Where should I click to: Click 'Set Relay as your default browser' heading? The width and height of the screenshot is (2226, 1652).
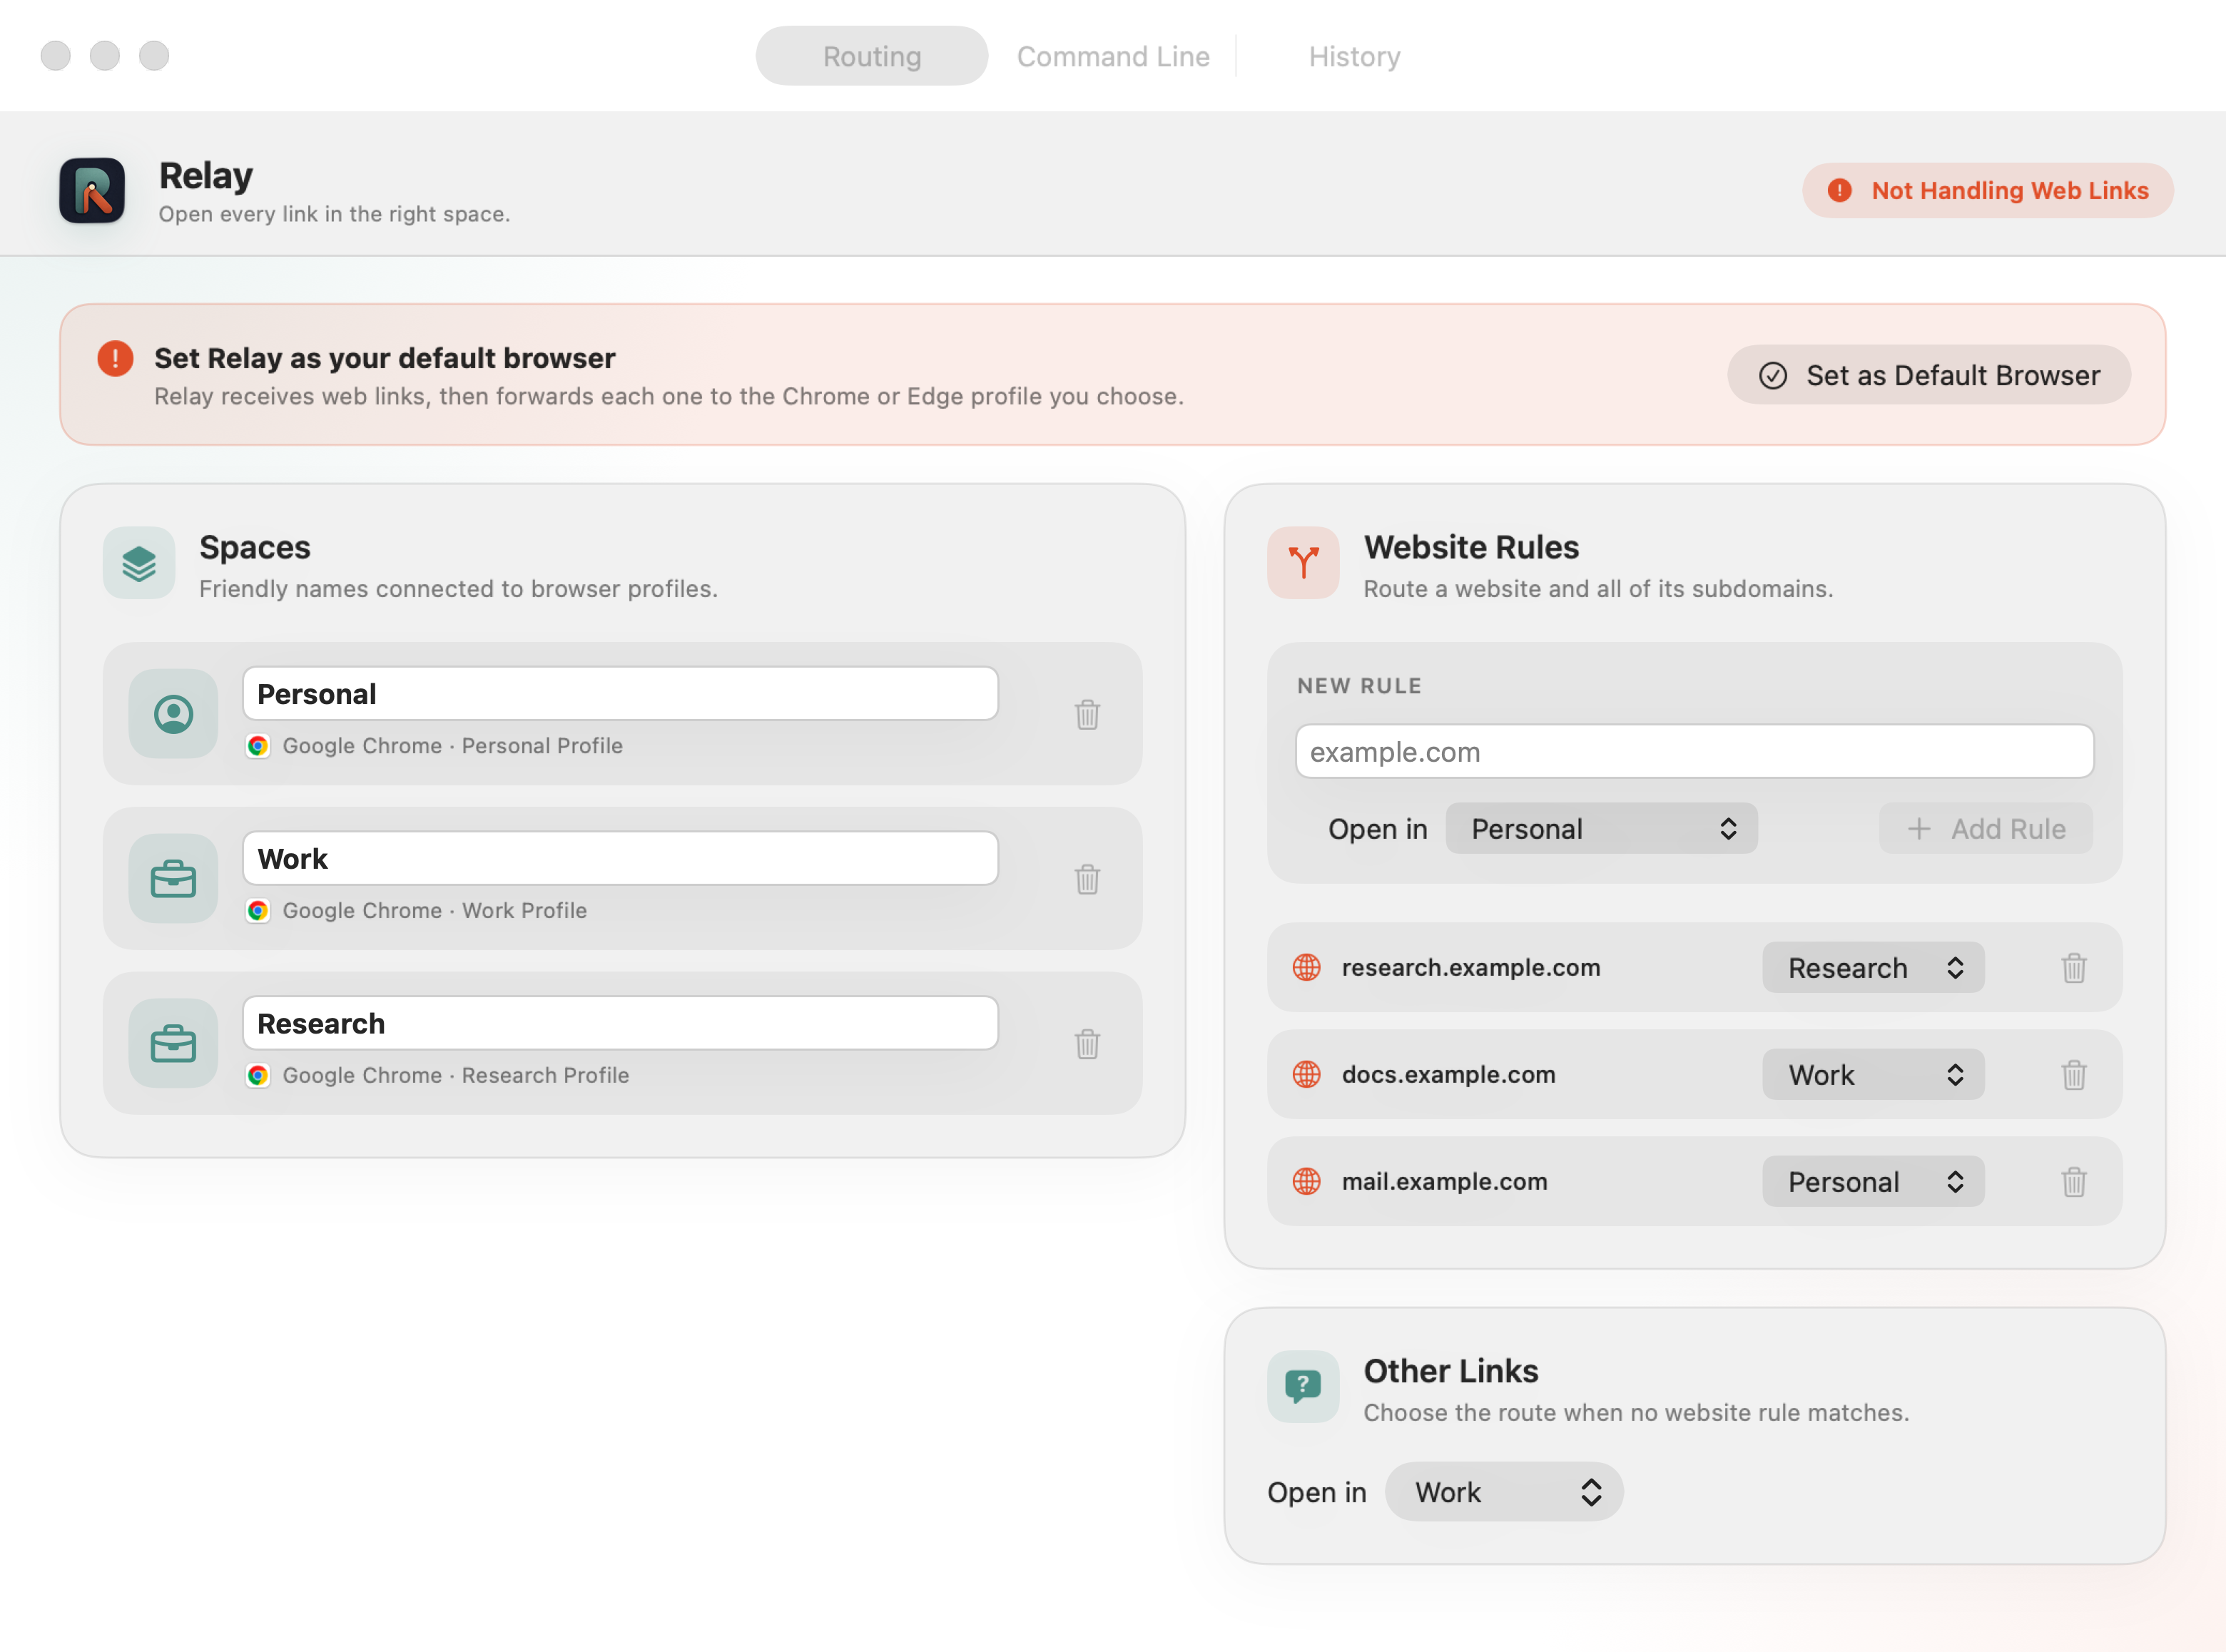click(384, 358)
